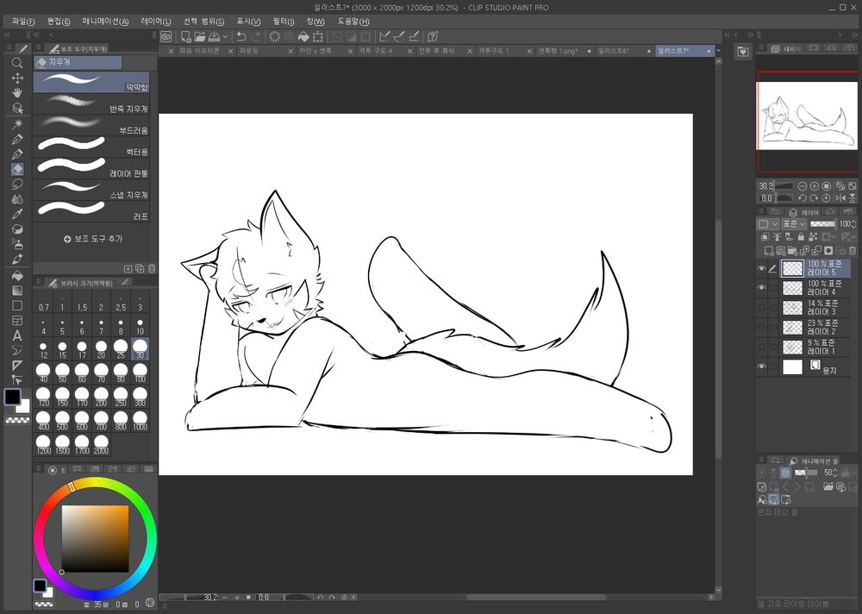This screenshot has width=862, height=614.
Task: Show 레이어 3 by clicking its visibility box
Action: [761, 308]
